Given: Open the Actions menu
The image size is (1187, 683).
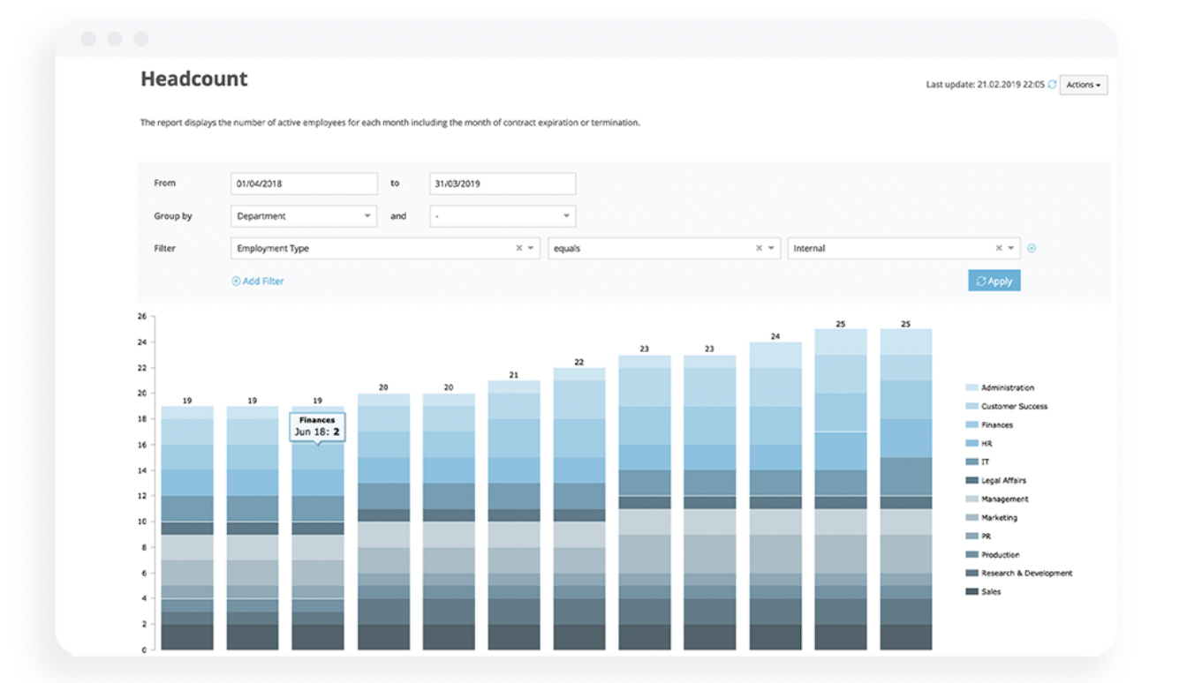Looking at the screenshot, I should pyautogui.click(x=1083, y=86).
